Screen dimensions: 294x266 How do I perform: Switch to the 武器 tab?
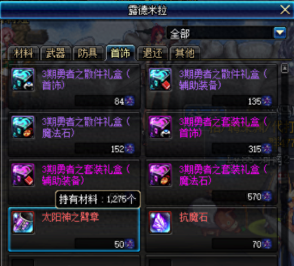[x=56, y=53]
